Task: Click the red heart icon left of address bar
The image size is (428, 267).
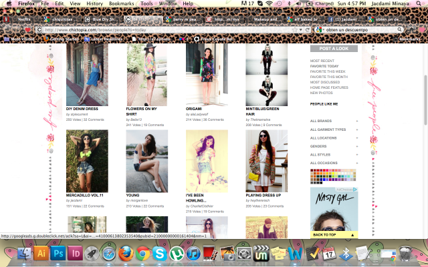Action: 27,29
